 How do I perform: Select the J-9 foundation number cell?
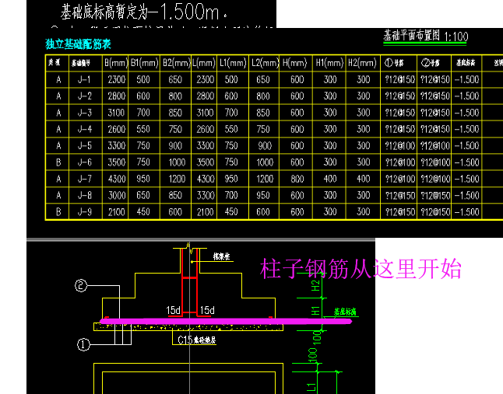coord(84,212)
